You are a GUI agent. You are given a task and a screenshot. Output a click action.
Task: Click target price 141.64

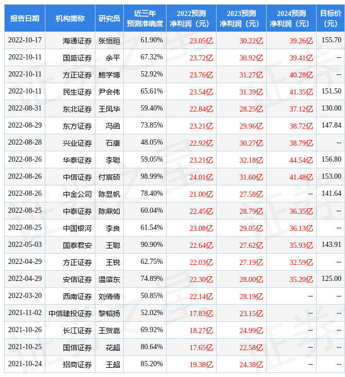point(332,194)
